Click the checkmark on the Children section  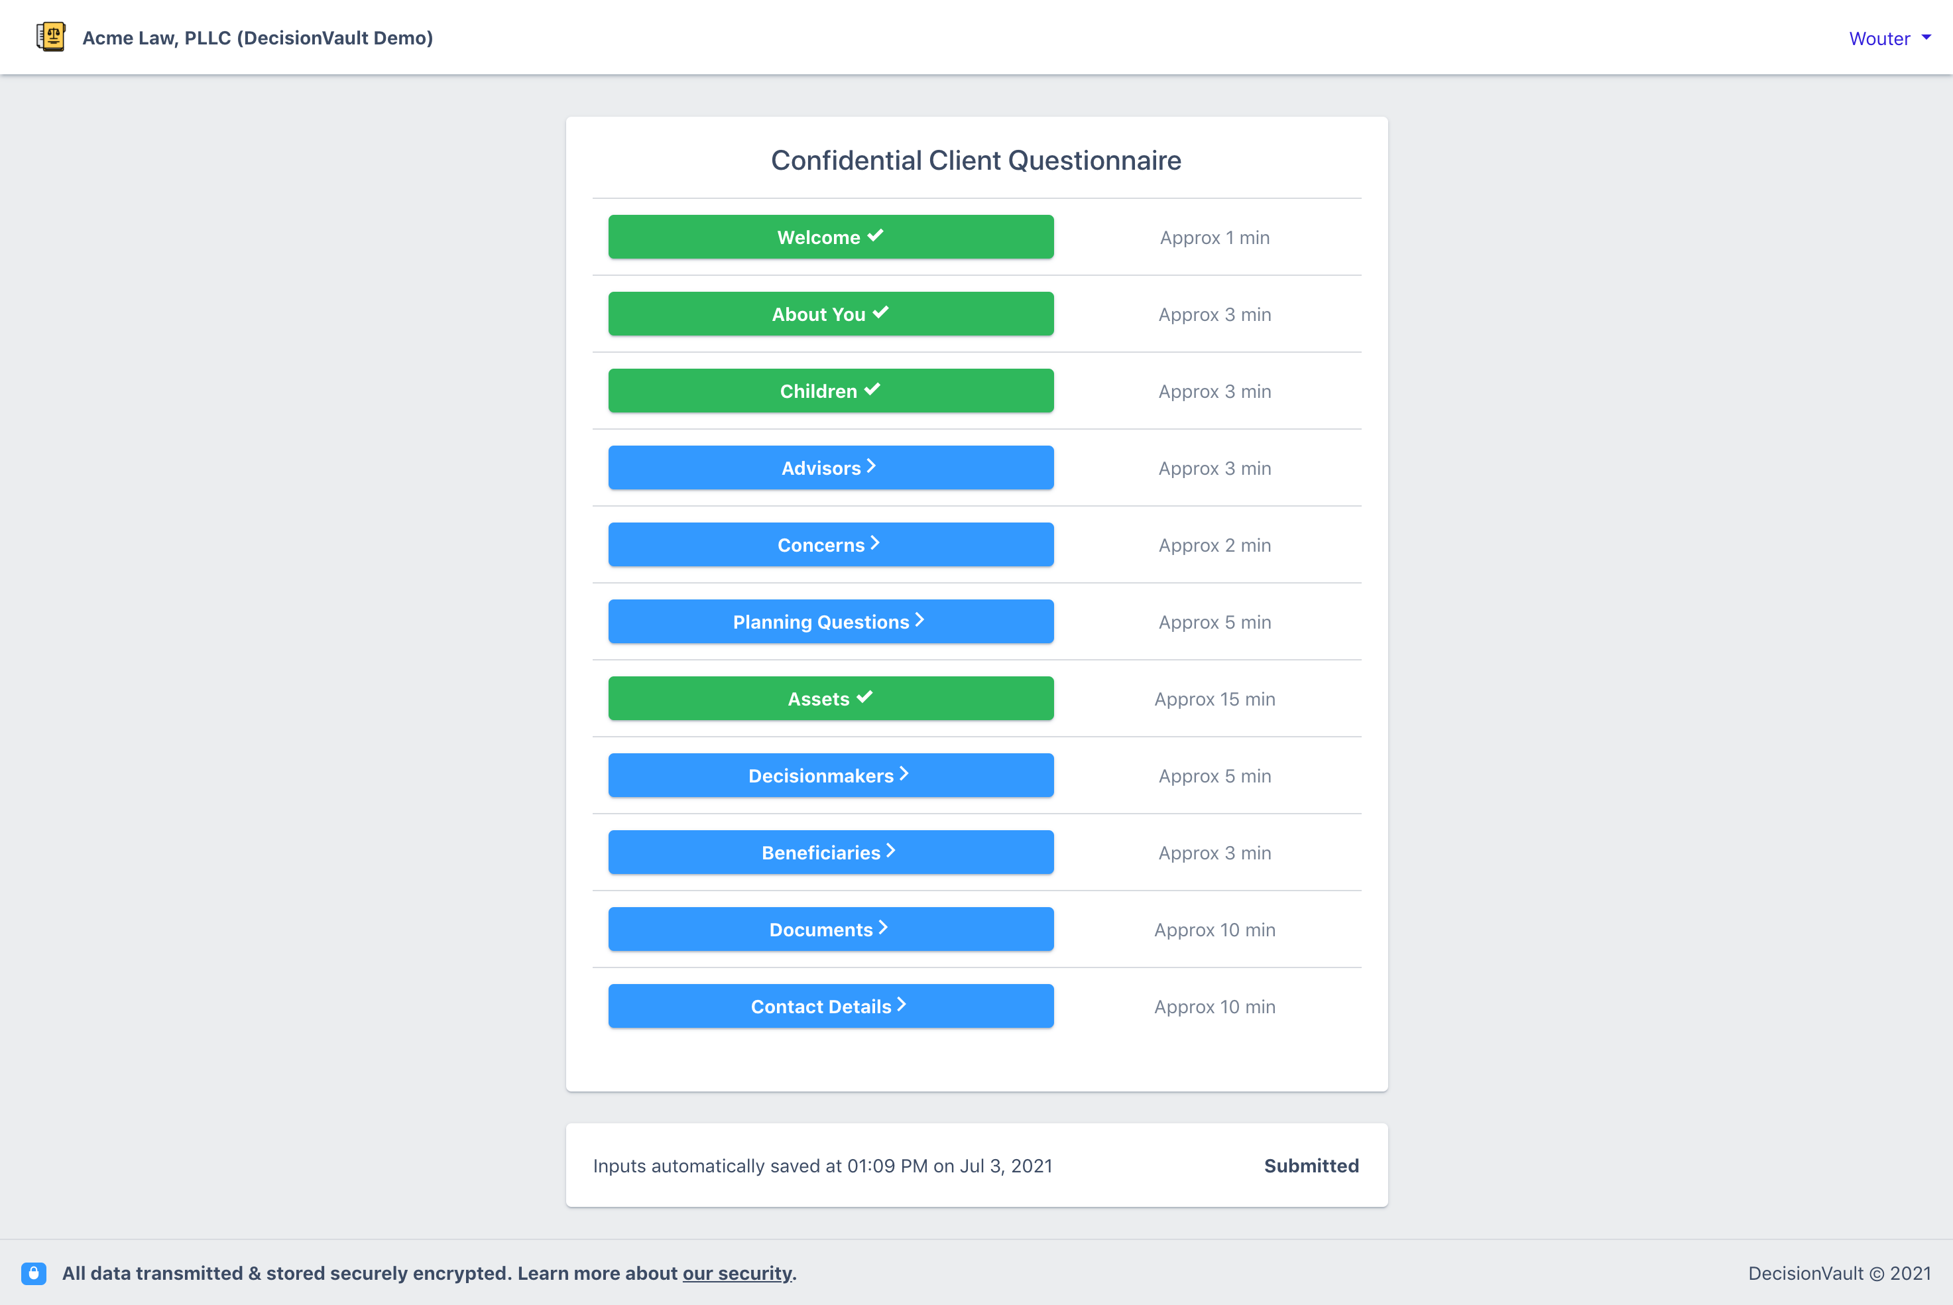[872, 389]
